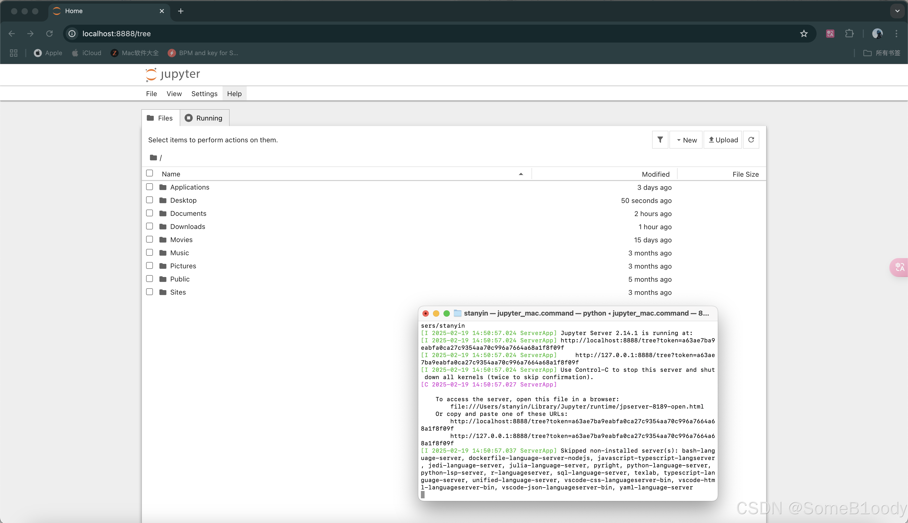
Task: Sort by the Modified column header
Action: coord(656,174)
